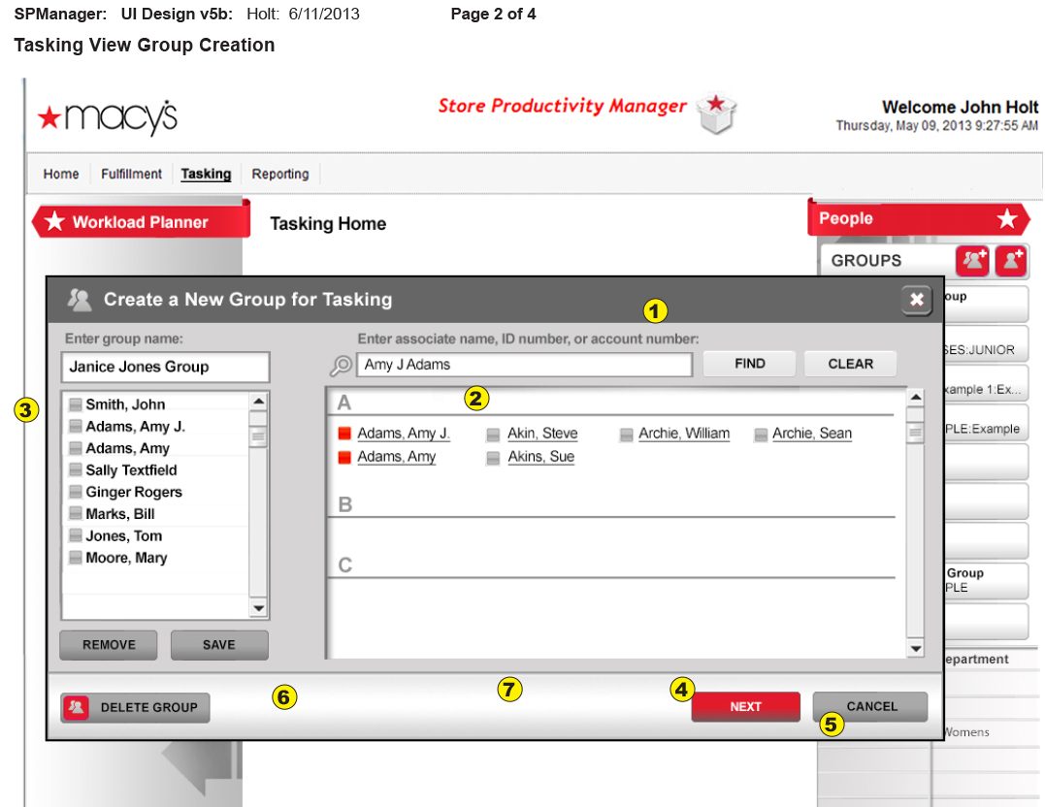
Task: Uncheck the Adams, Amy J. checkbox in results
Action: click(x=343, y=435)
